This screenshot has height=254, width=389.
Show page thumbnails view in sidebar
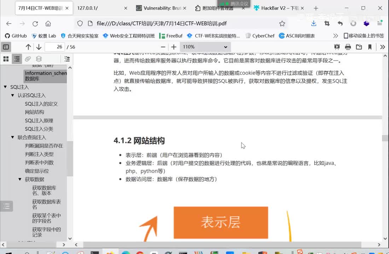(x=6, y=59)
